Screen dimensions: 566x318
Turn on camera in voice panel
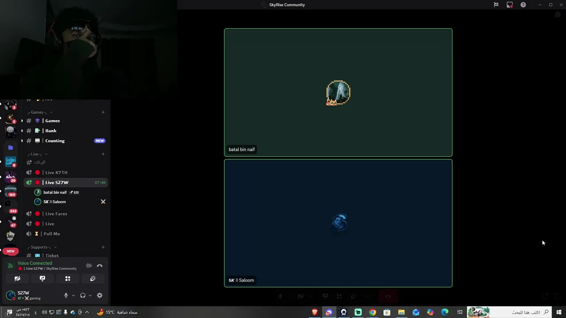pyautogui.click(x=17, y=279)
